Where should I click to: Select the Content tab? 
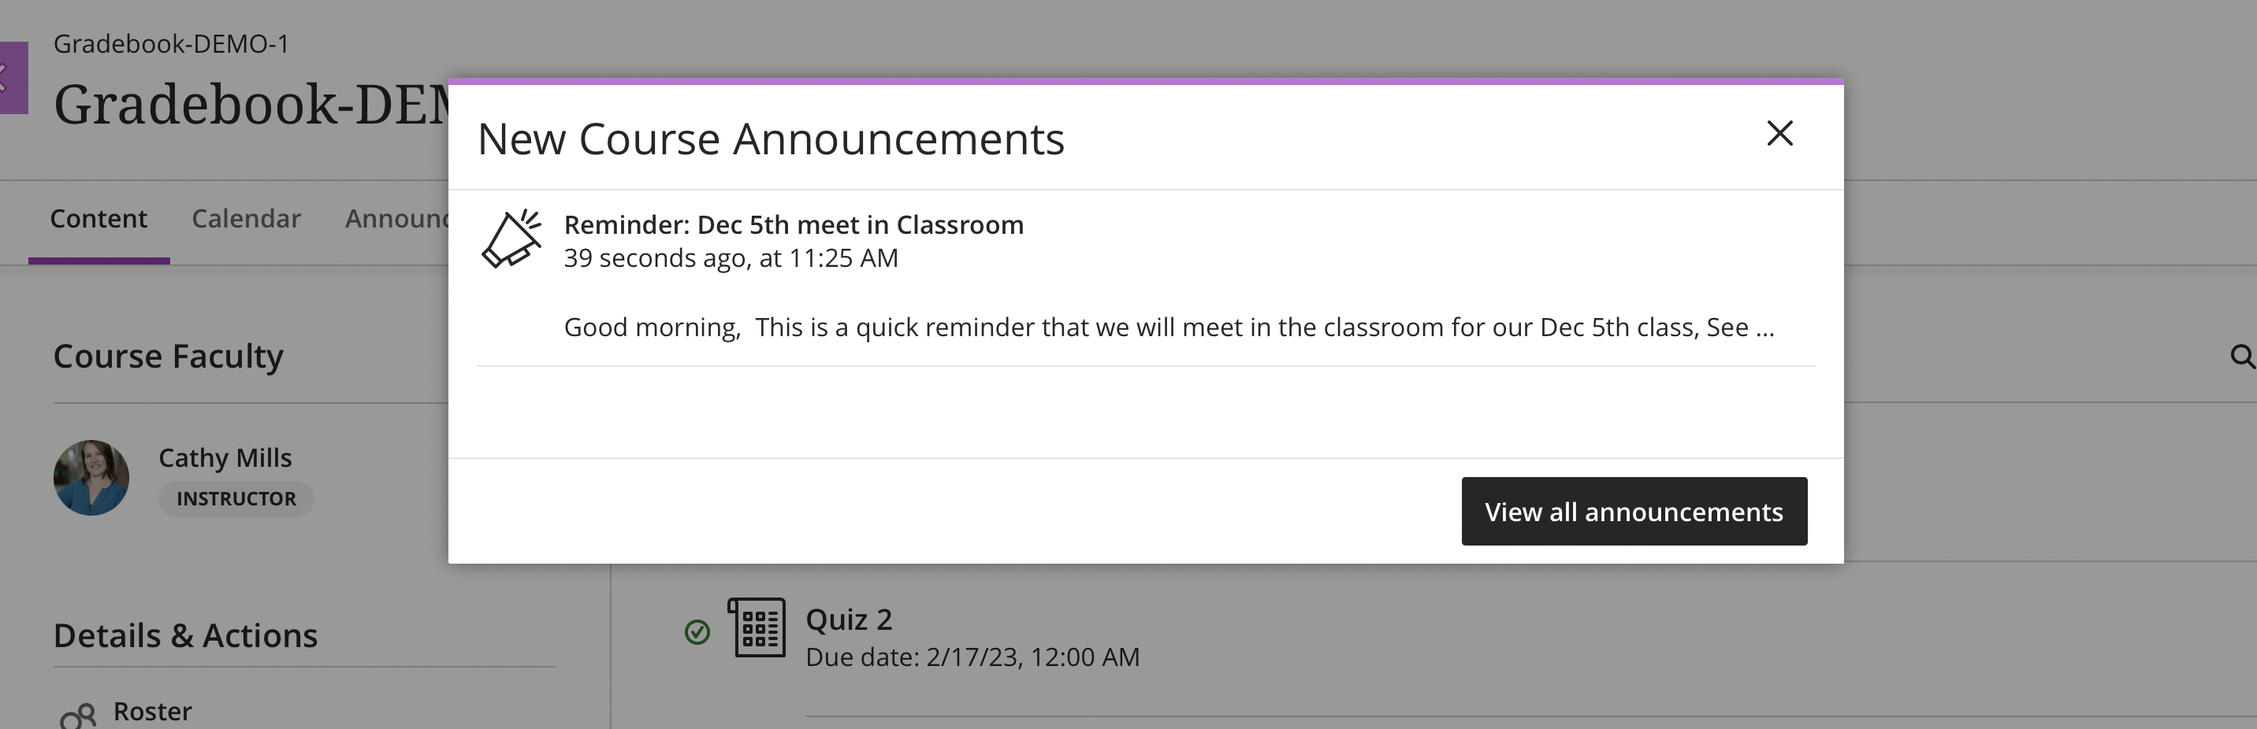pyautogui.click(x=99, y=219)
